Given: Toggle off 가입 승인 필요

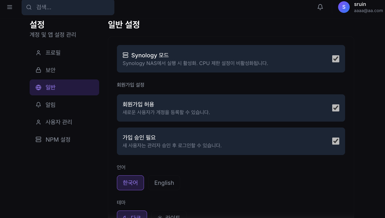Looking at the screenshot, I should (336, 141).
